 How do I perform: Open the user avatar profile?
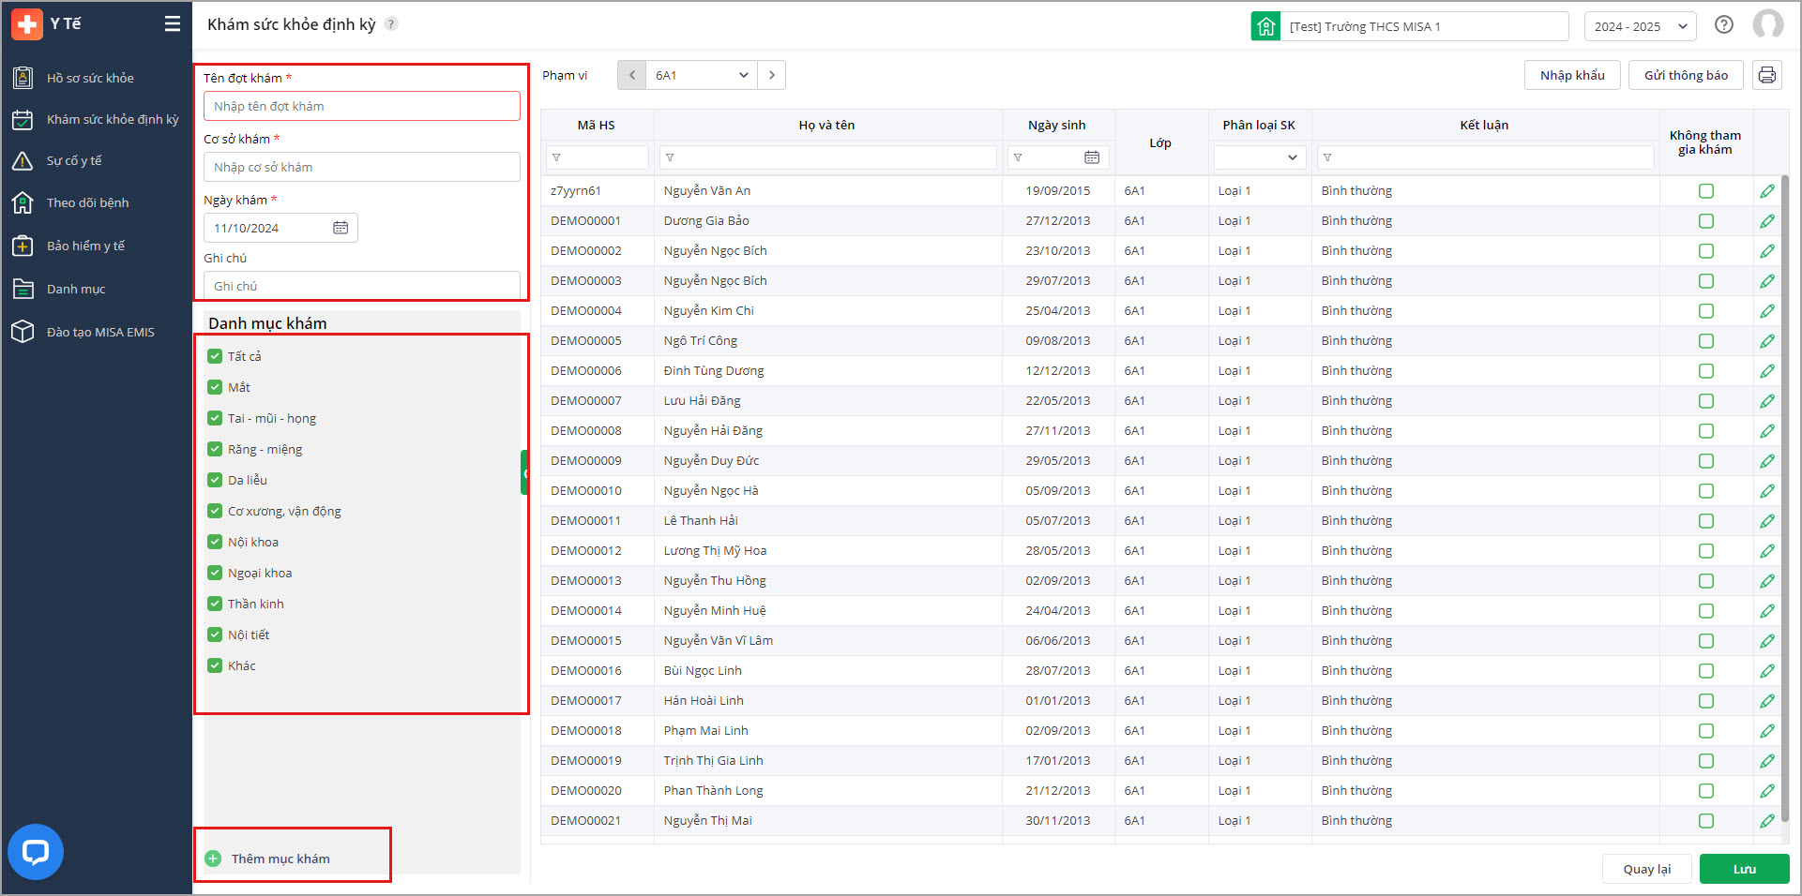1768,25
